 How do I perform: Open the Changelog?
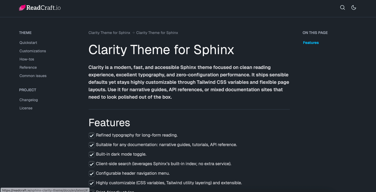28,100
